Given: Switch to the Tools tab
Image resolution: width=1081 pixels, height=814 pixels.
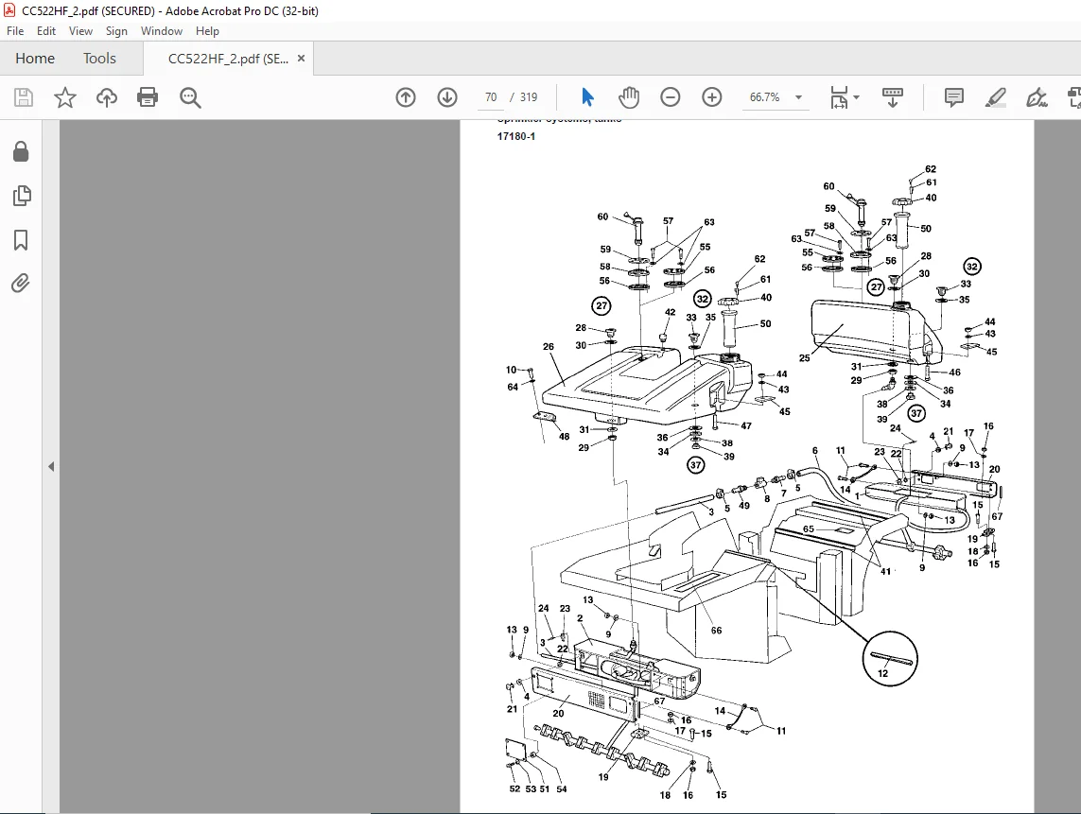Looking at the screenshot, I should [99, 59].
